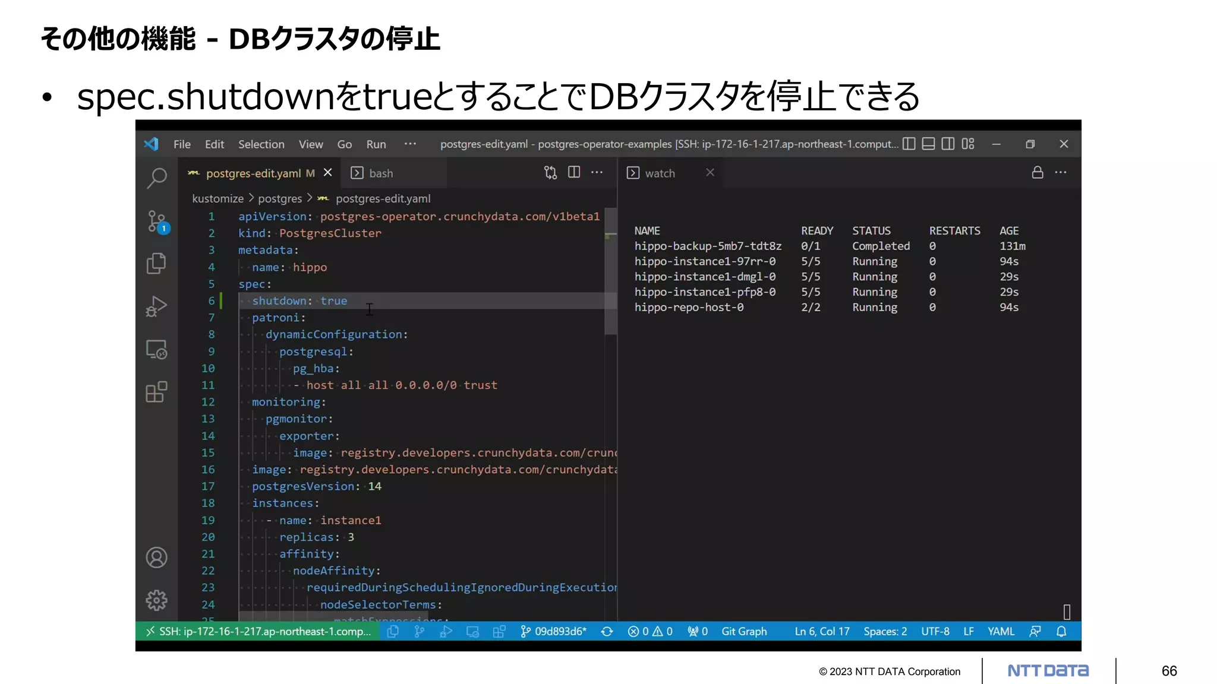Open the Selection menu
This screenshot has width=1217, height=684.
click(x=261, y=144)
